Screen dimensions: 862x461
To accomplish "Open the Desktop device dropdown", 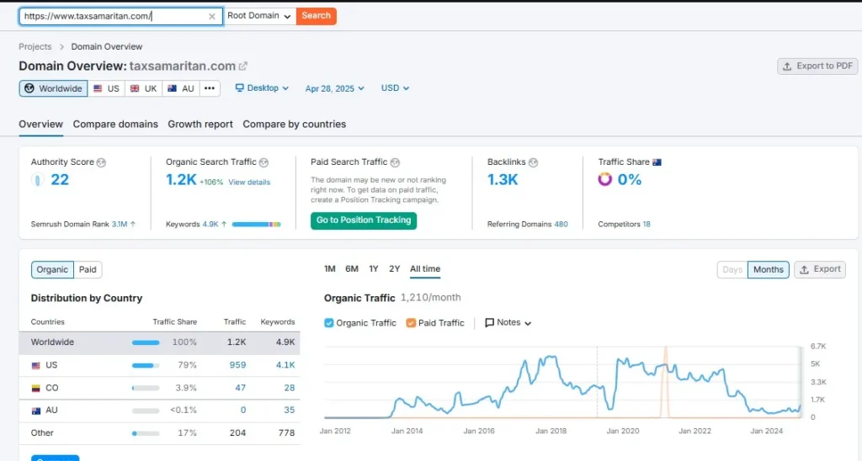I will tap(262, 88).
